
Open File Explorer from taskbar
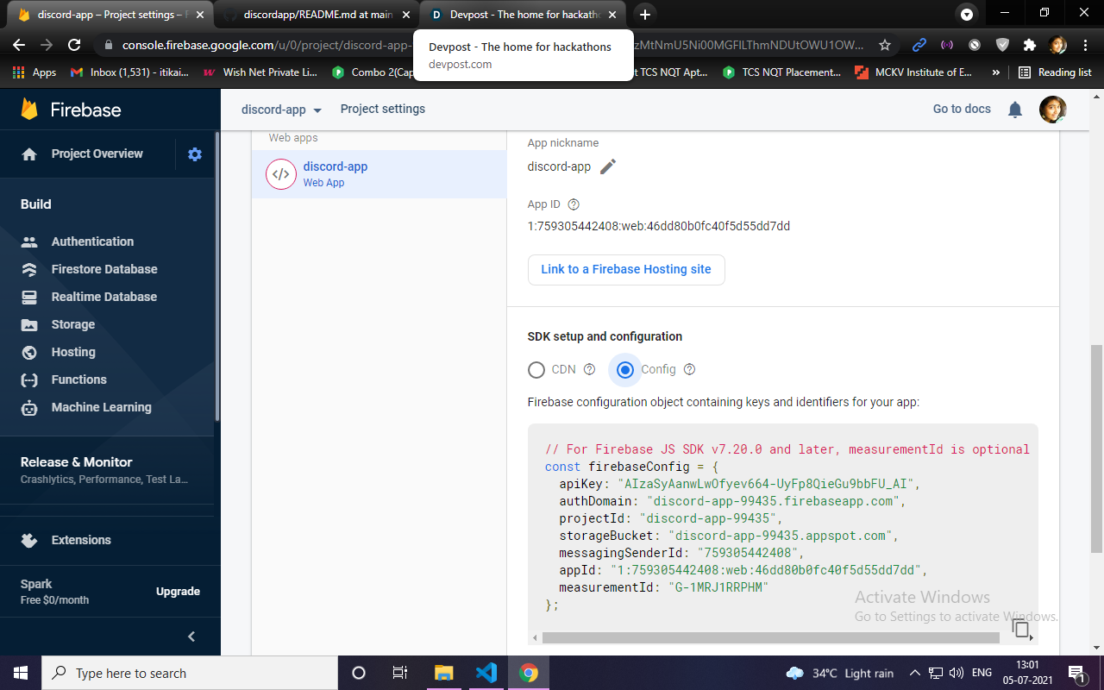click(x=443, y=673)
